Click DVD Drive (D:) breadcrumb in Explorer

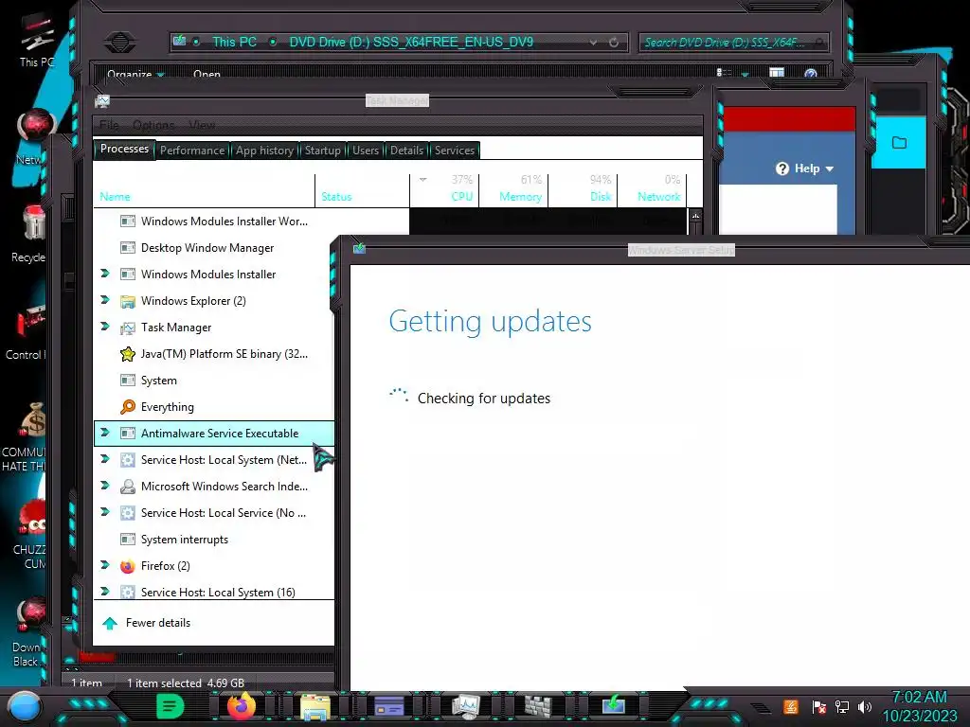(411, 42)
